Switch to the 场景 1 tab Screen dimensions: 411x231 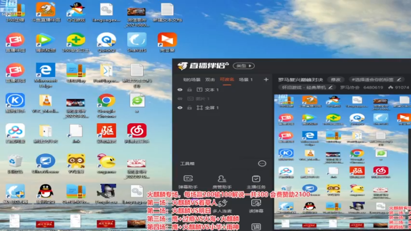pos(246,80)
